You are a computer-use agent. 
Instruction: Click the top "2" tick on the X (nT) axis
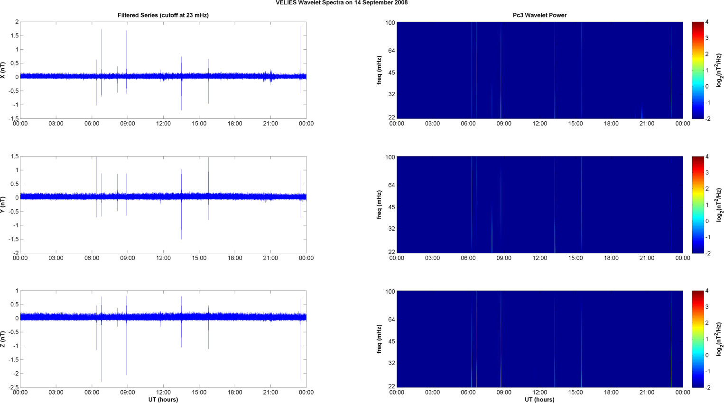17,22
